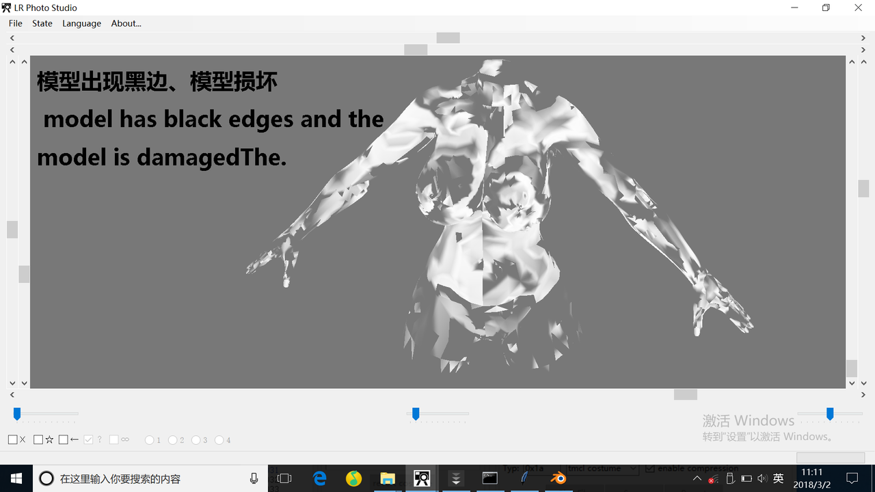Click the bottom horizontal scrollbar's right arrow
The height and width of the screenshot is (492, 875).
863,394
